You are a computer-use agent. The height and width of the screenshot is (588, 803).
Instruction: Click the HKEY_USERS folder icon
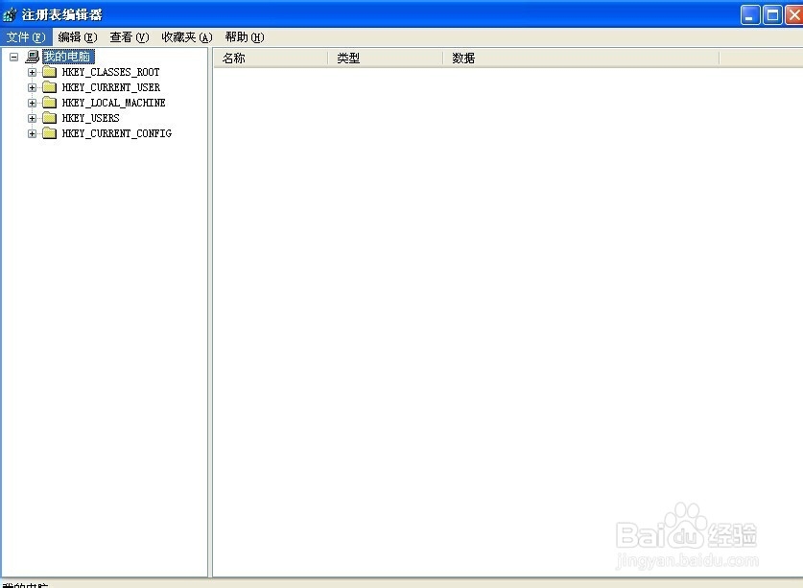coord(49,118)
